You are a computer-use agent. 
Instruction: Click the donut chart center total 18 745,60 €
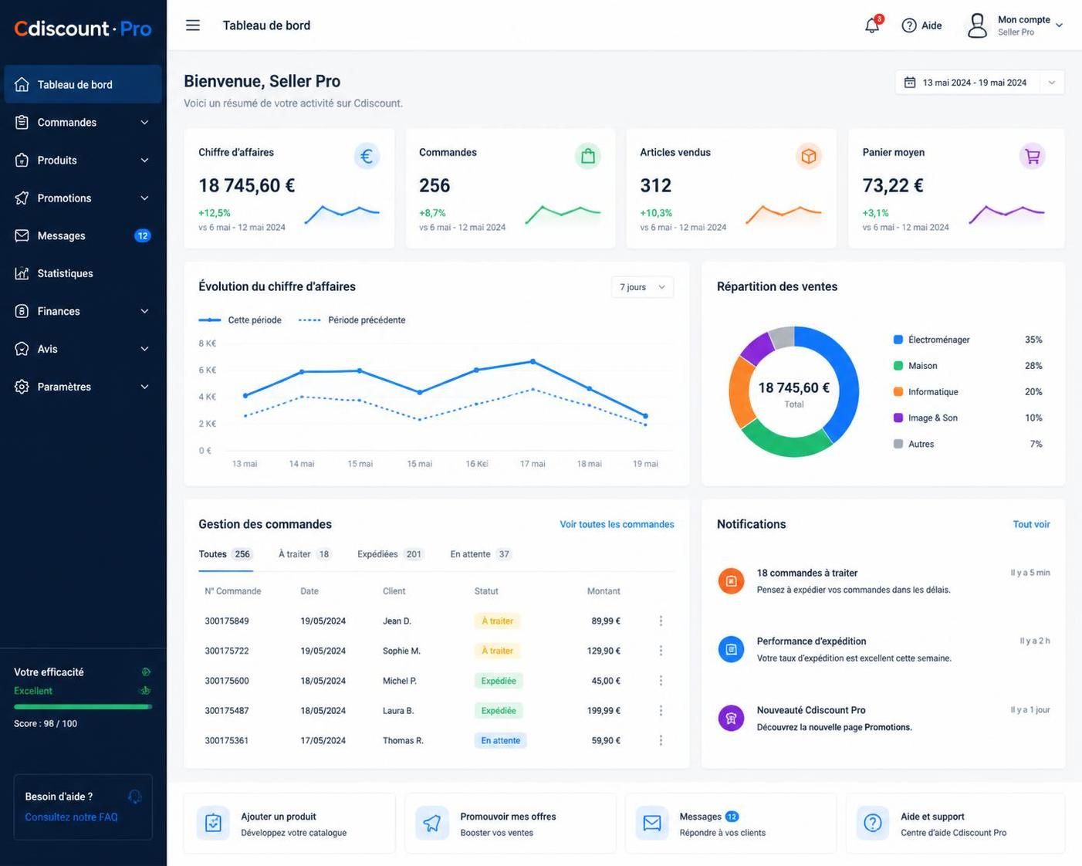coord(793,387)
